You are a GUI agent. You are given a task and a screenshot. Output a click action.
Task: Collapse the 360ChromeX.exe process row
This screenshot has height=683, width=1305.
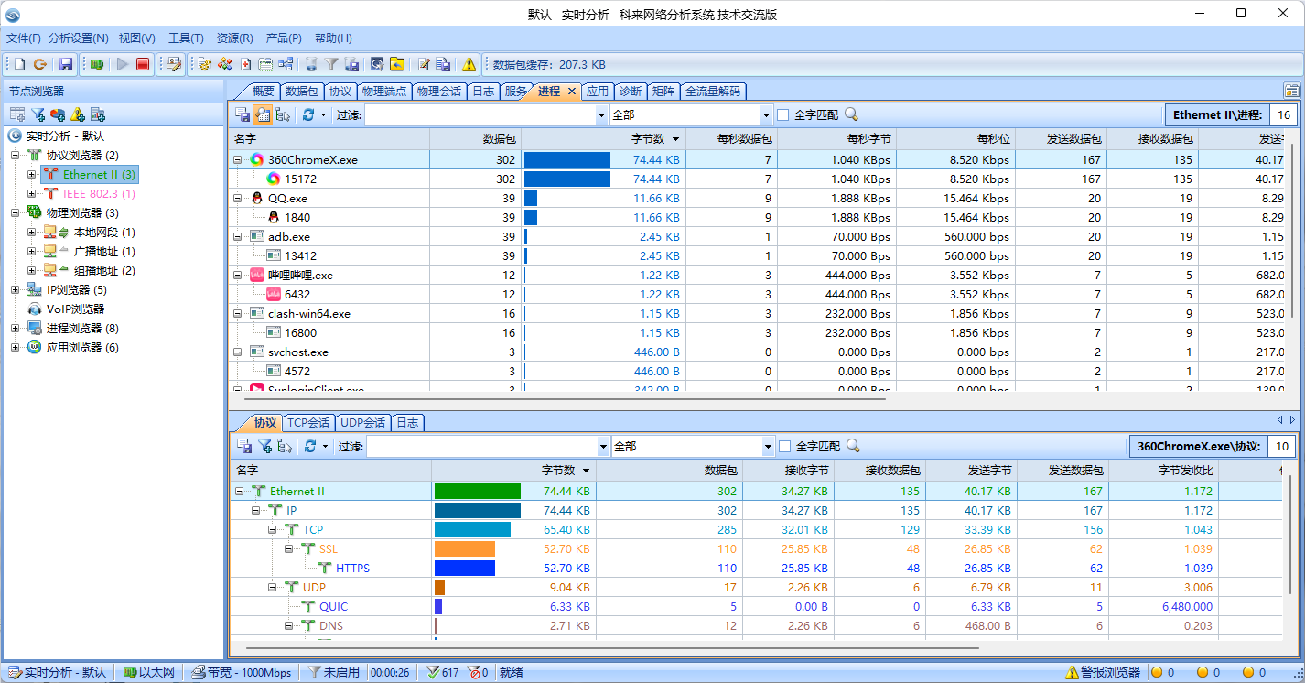(x=237, y=159)
